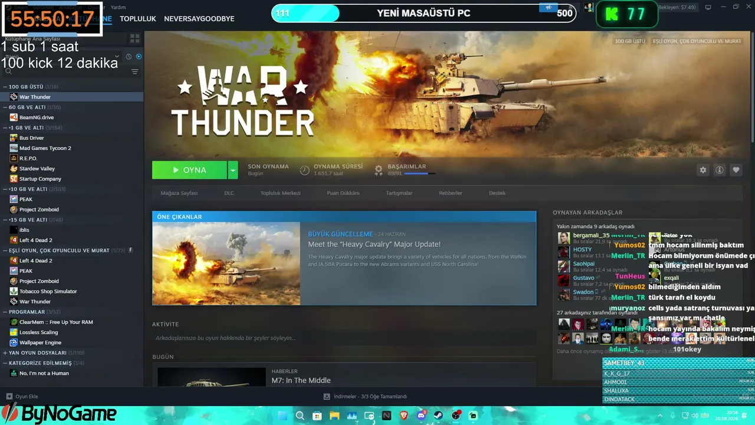The height and width of the screenshot is (425, 755).
Task: Click the Heavy Cavalry update thumbnail
Action: tap(226, 263)
